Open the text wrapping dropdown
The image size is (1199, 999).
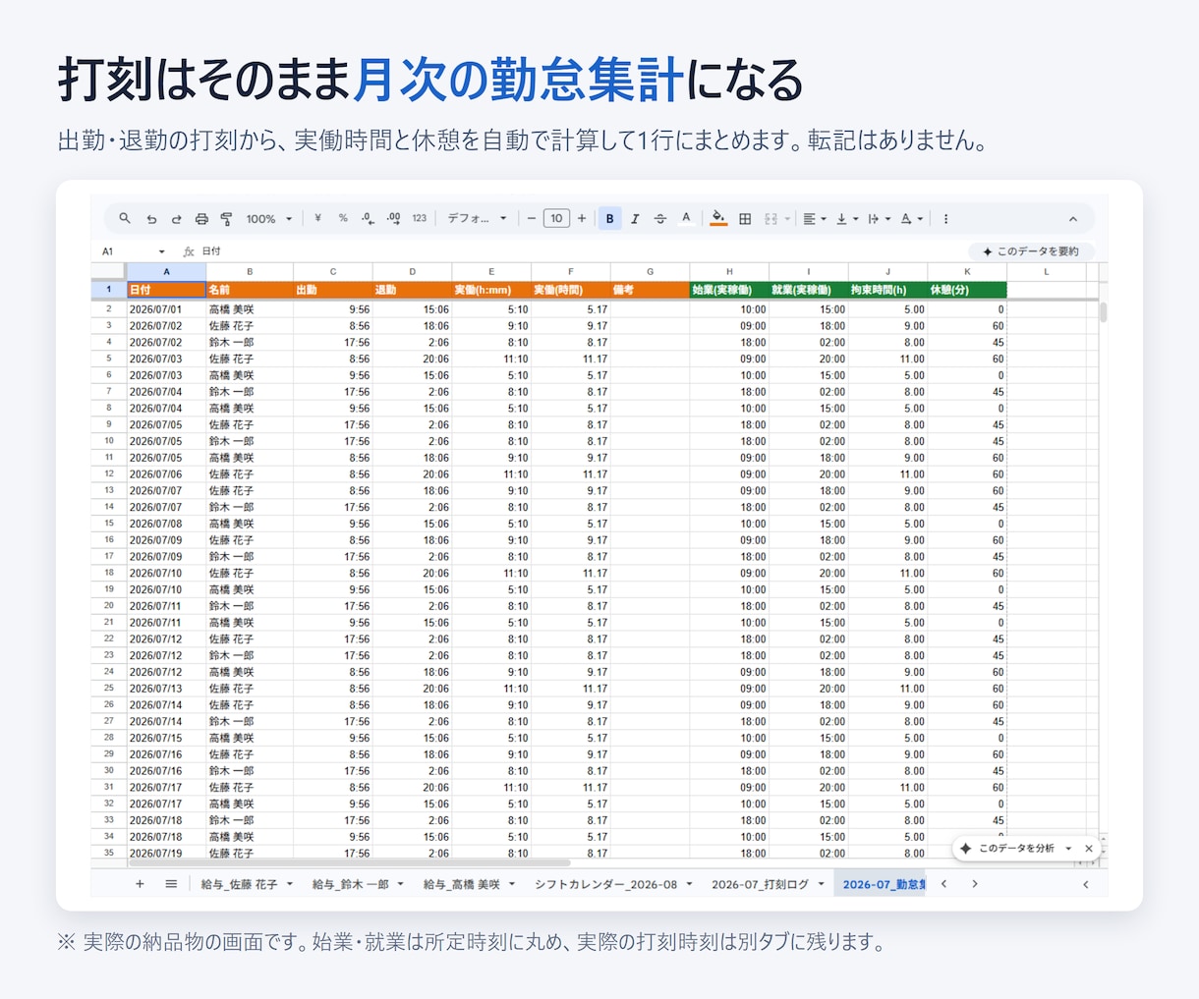tap(880, 218)
